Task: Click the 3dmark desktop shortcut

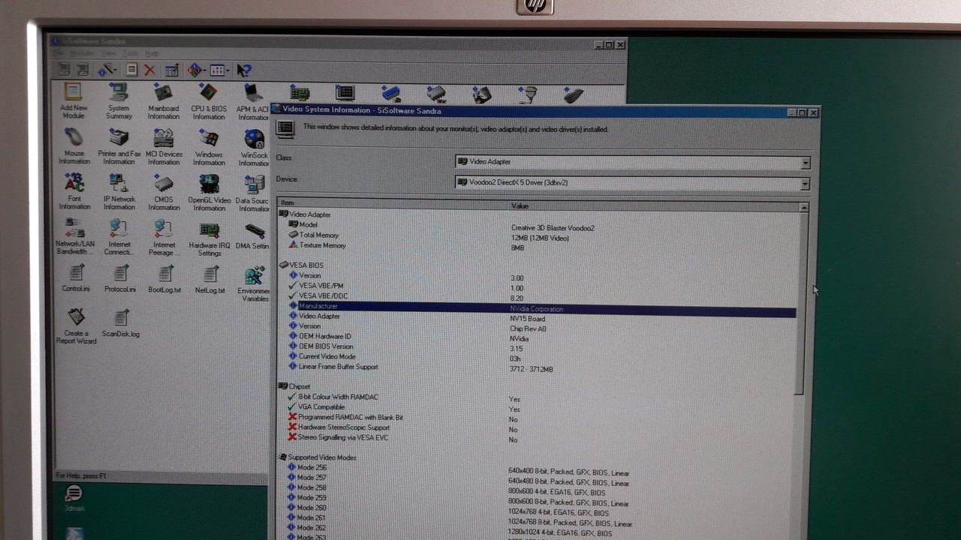Action: [x=74, y=498]
